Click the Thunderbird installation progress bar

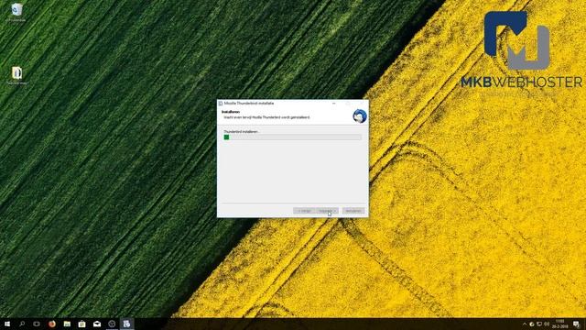coord(292,137)
